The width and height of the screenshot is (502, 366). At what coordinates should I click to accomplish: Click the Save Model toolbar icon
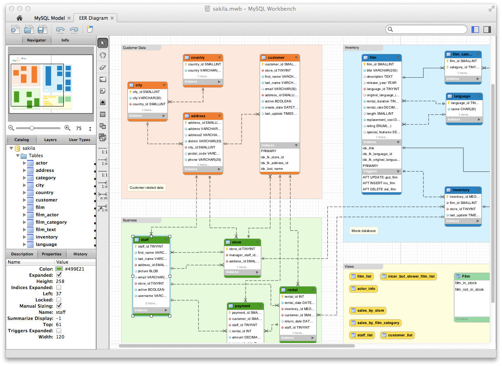click(x=41, y=29)
